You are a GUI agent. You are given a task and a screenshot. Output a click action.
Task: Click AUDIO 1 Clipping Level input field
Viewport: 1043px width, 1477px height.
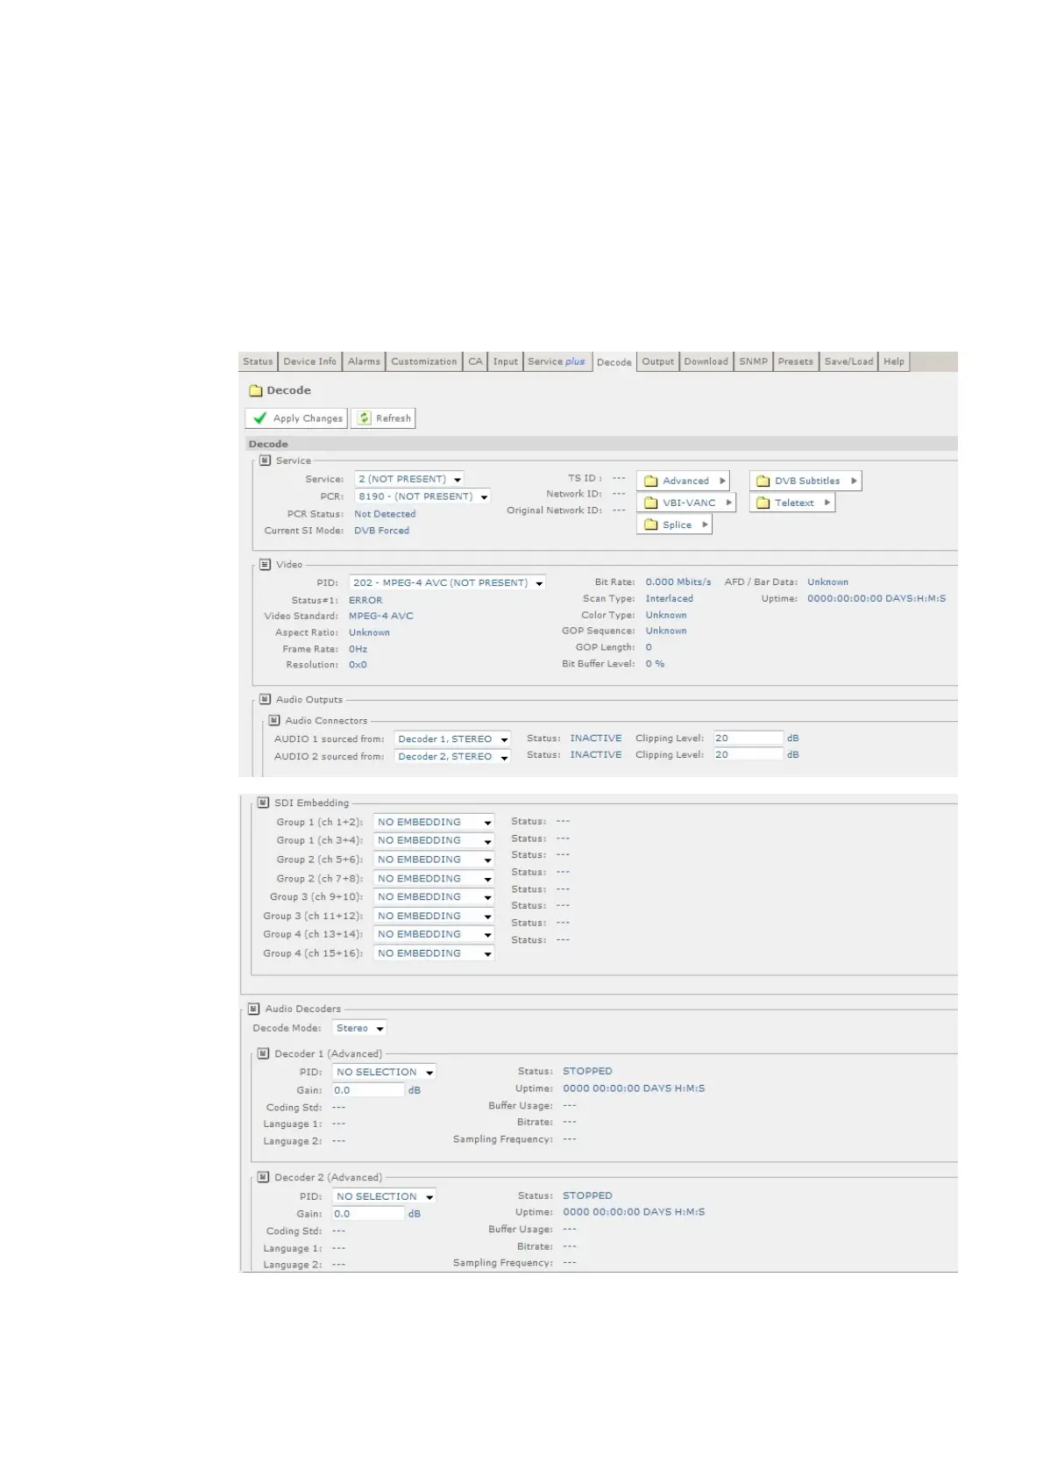click(x=748, y=738)
